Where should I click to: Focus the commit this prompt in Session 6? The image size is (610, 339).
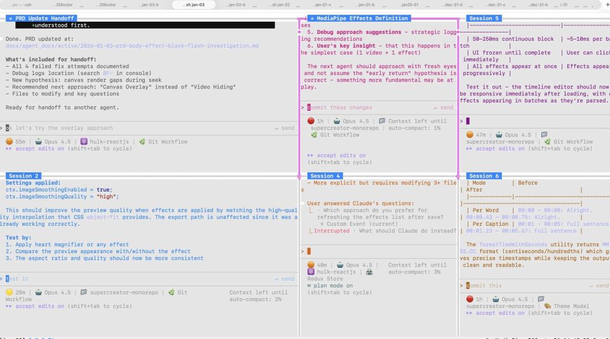click(x=535, y=286)
